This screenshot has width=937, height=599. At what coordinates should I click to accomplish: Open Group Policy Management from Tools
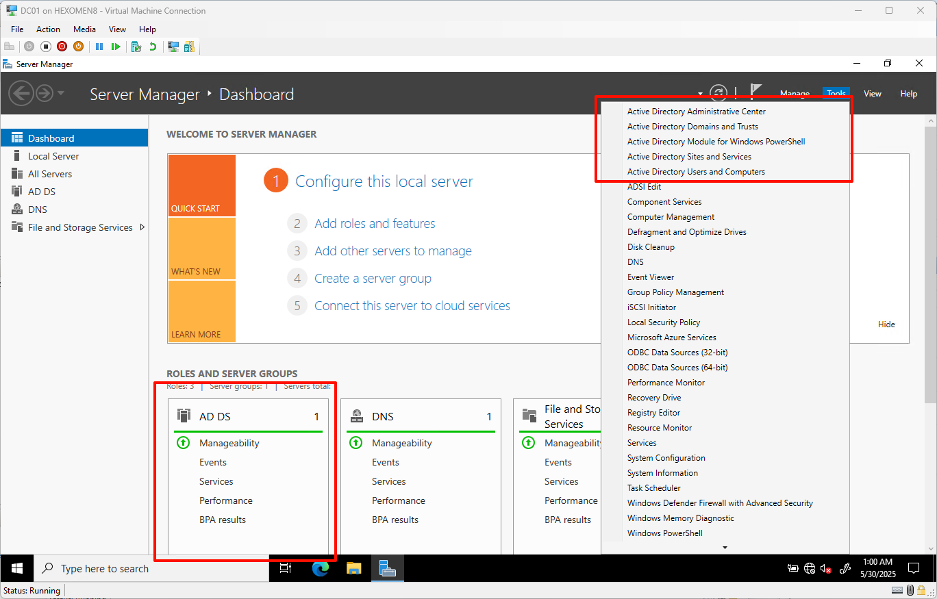coord(675,292)
